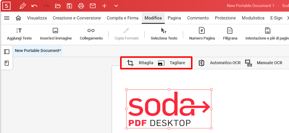Add a Filigrana watermark
289x133 pixels.
tap(230, 34)
